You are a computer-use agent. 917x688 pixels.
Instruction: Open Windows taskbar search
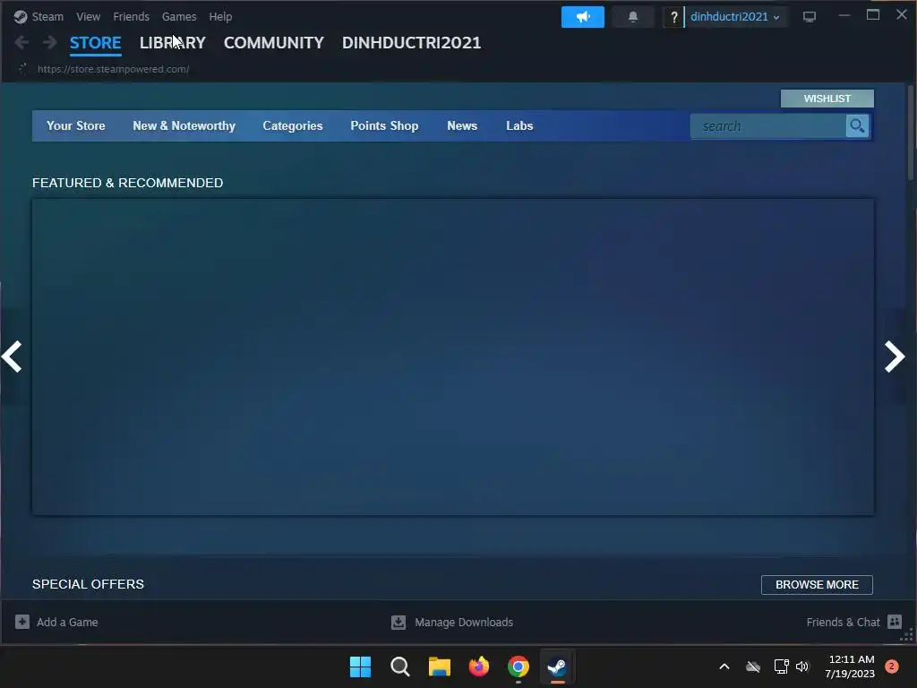(x=400, y=666)
